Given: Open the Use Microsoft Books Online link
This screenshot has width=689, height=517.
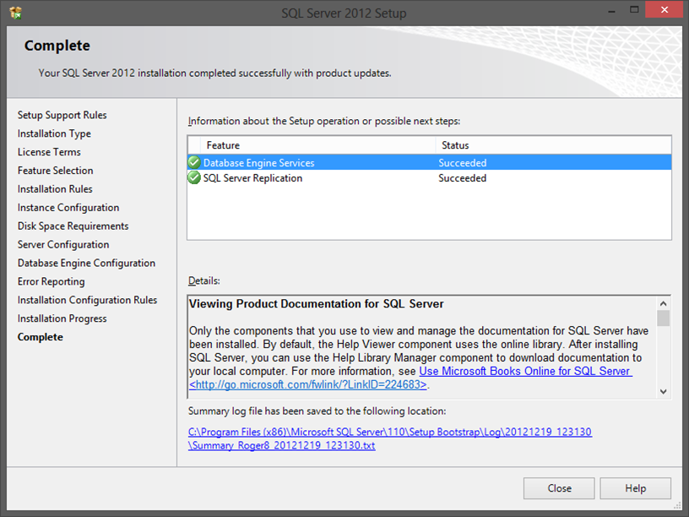Looking at the screenshot, I should point(525,371).
